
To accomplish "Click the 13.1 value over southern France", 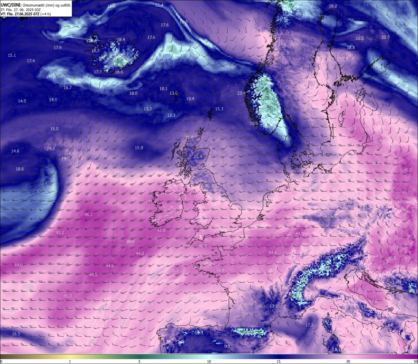I will pos(274,306).
